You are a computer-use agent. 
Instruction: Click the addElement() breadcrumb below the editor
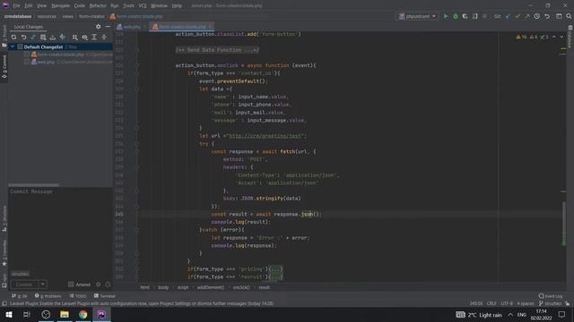(x=211, y=288)
